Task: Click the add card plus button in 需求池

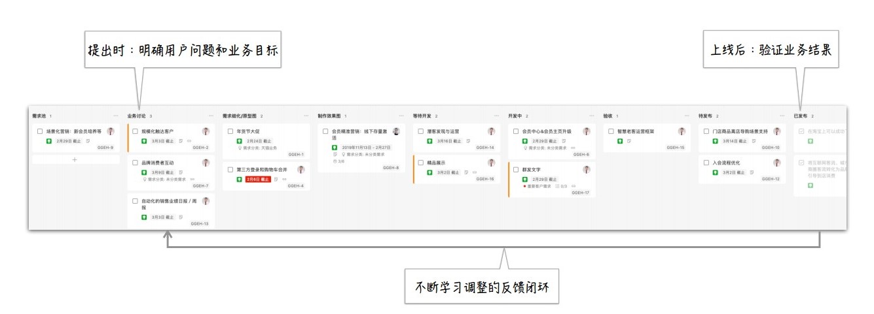Action: (75, 159)
